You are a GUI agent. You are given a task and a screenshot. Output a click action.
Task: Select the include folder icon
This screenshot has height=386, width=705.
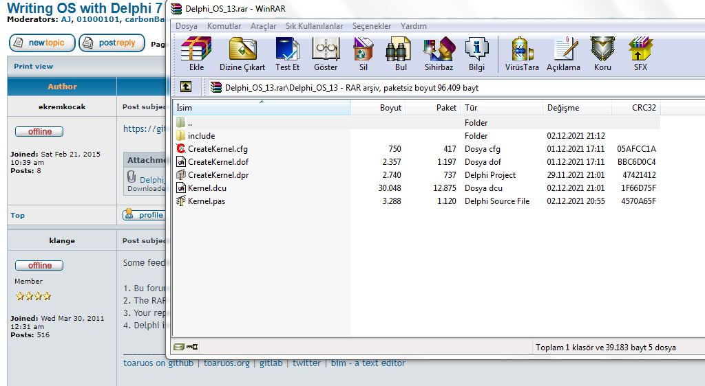click(x=181, y=135)
